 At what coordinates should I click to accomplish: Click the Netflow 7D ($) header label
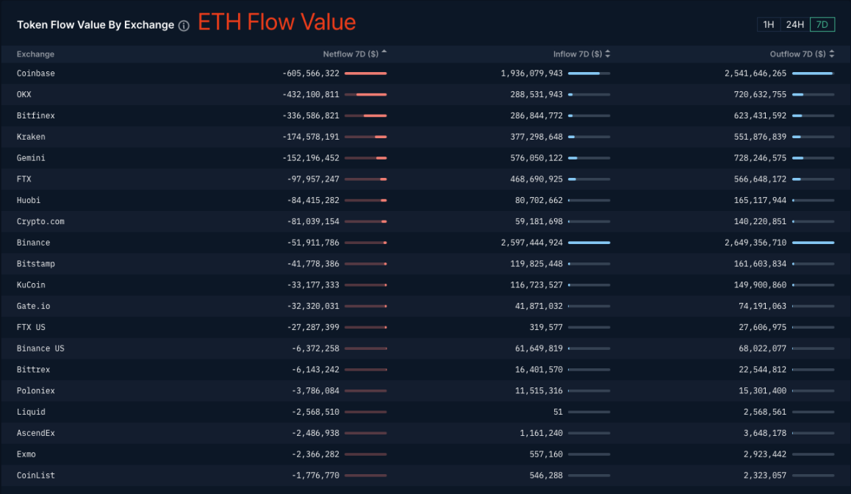click(351, 54)
